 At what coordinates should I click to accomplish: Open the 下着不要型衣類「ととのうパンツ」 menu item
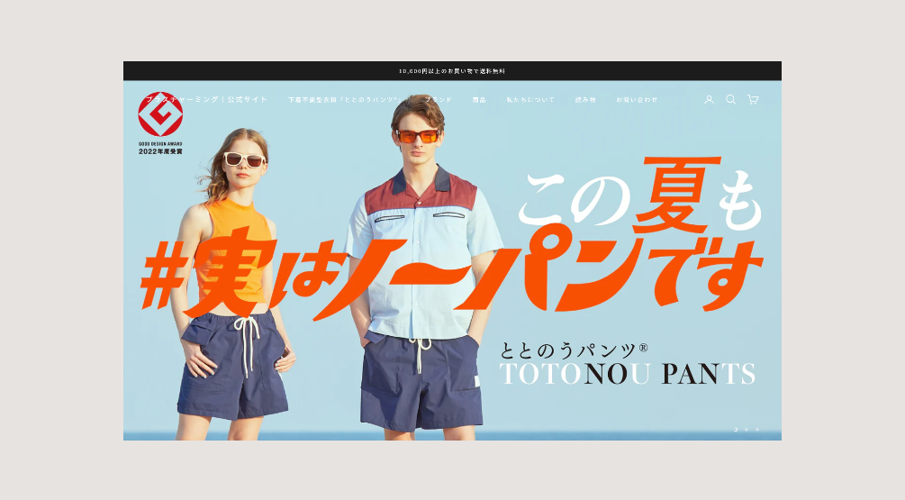tap(343, 100)
